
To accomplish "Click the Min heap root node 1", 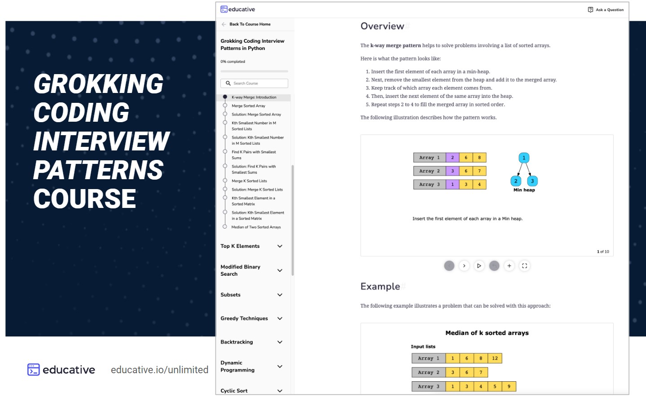I will point(524,158).
